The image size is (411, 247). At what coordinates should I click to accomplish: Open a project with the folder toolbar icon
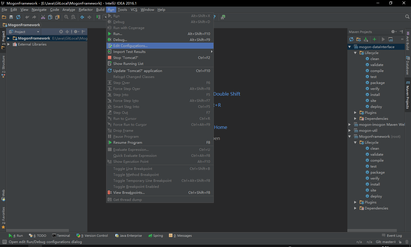click(4, 17)
